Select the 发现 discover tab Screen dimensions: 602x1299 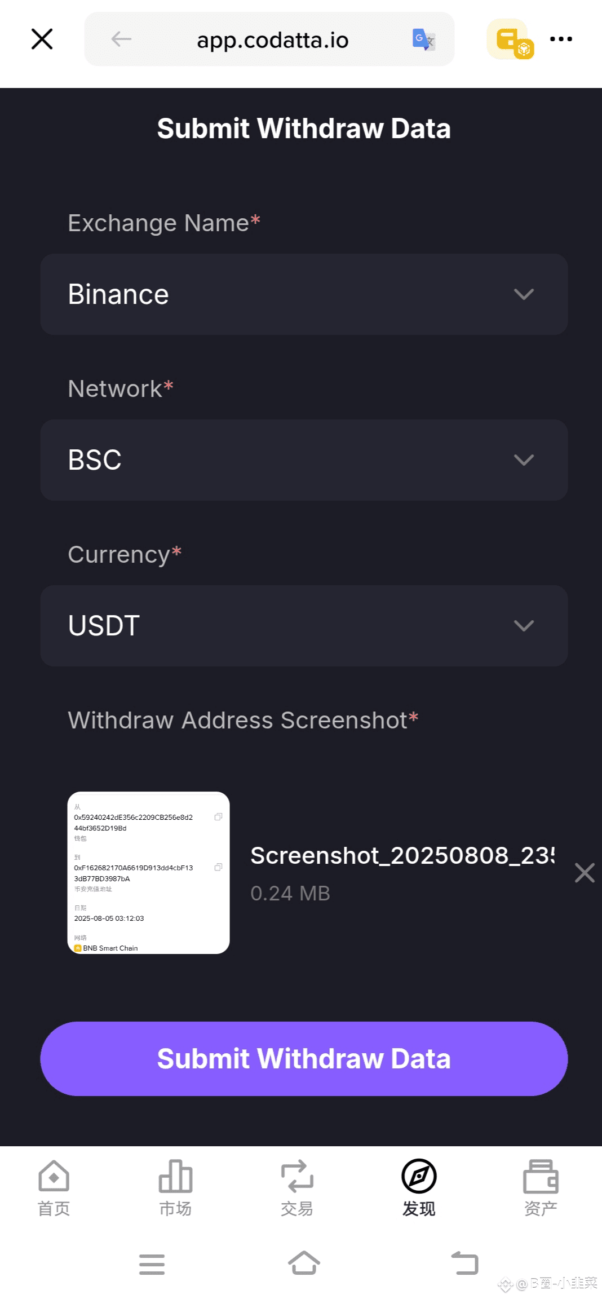point(419,1188)
